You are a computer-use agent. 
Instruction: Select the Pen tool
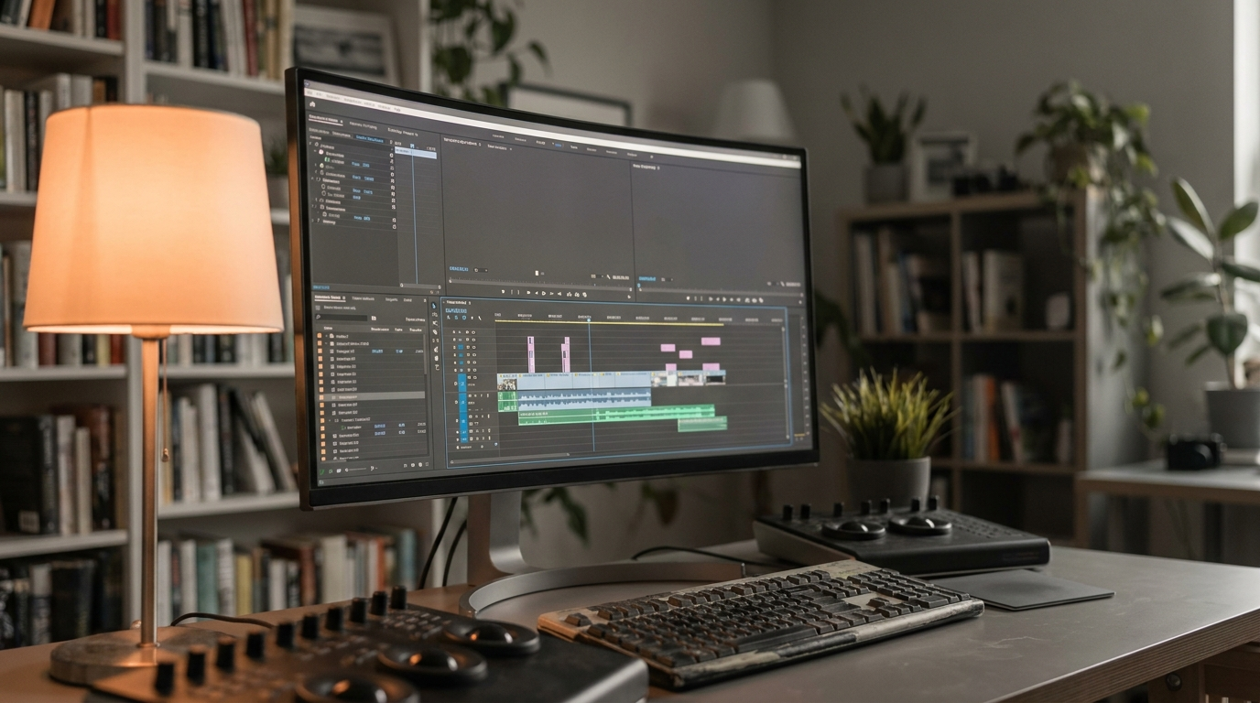tap(436, 350)
